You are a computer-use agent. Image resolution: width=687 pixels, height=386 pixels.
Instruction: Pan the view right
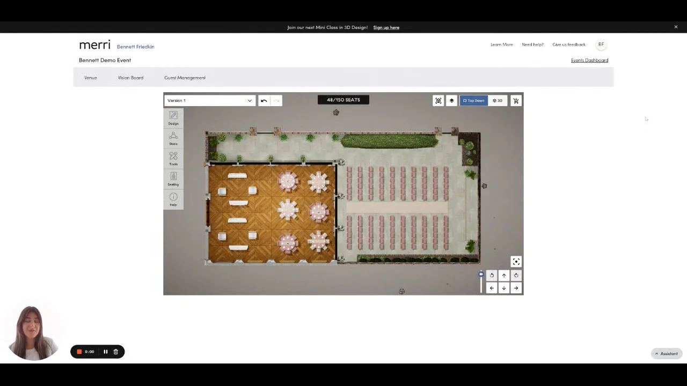click(516, 288)
